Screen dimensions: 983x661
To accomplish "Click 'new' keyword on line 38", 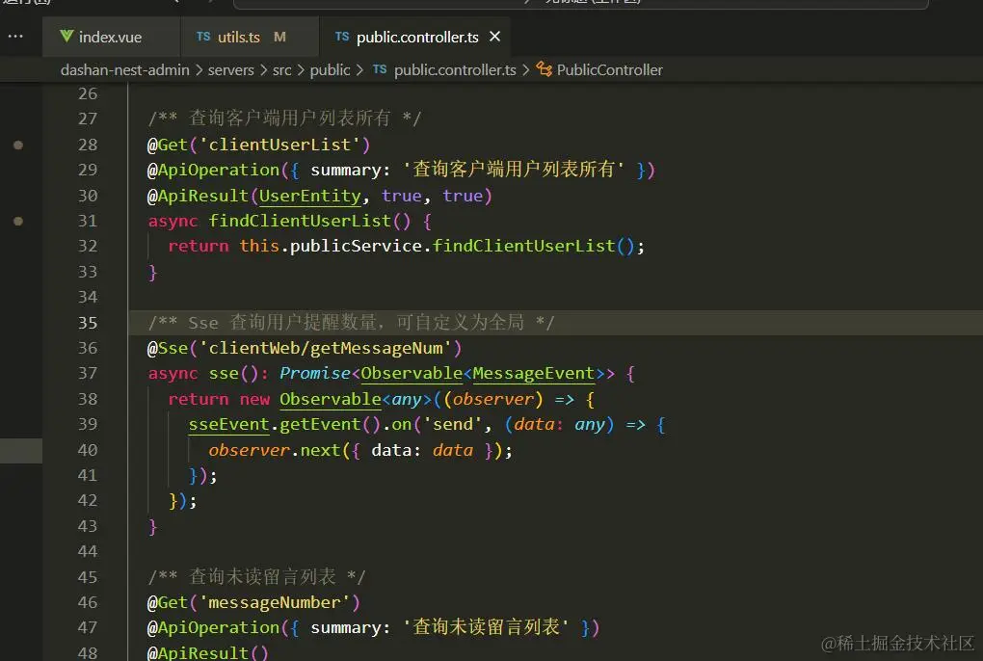I will 254,399.
